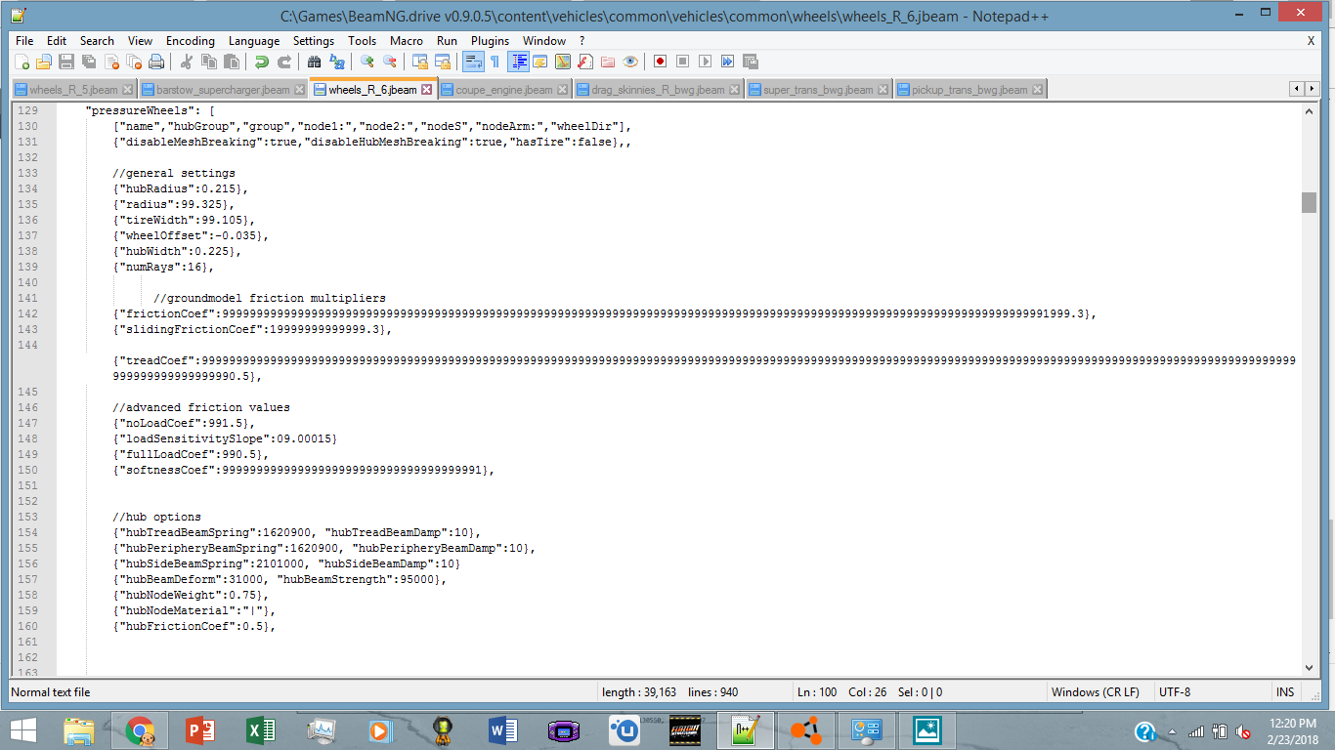Open Google Chrome from the taskbar
Screen dimensions: 1335x750
pyautogui.click(x=140, y=730)
